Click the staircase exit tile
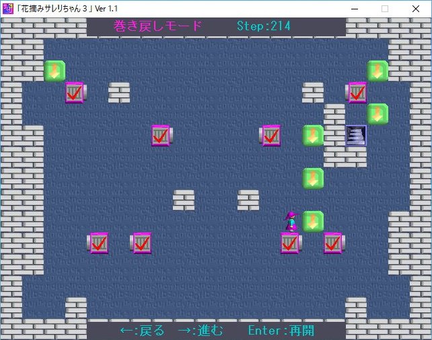432x340 pixels. click(356, 135)
